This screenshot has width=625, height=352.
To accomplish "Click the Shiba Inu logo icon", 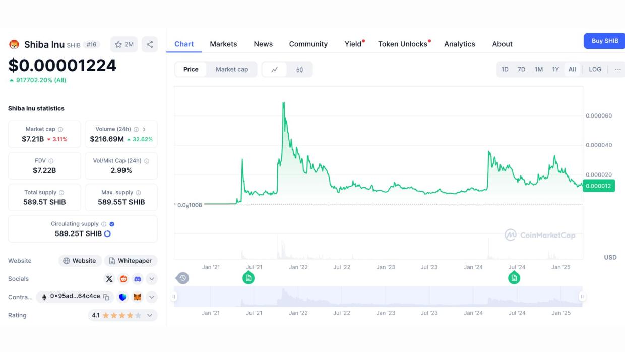I will [x=14, y=44].
